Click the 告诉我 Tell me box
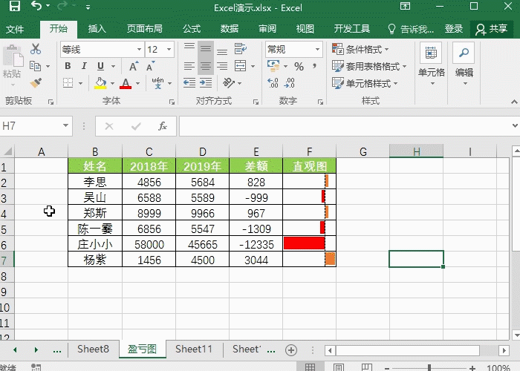This screenshot has height=371, width=520. click(x=411, y=29)
